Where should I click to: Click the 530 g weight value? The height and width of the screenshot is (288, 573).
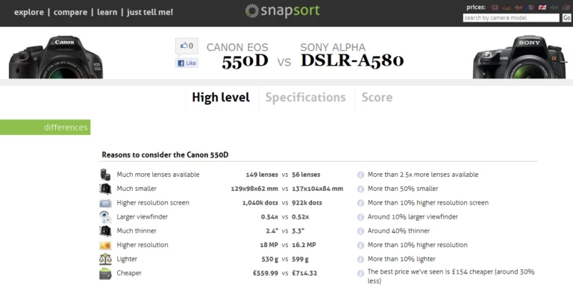click(269, 259)
